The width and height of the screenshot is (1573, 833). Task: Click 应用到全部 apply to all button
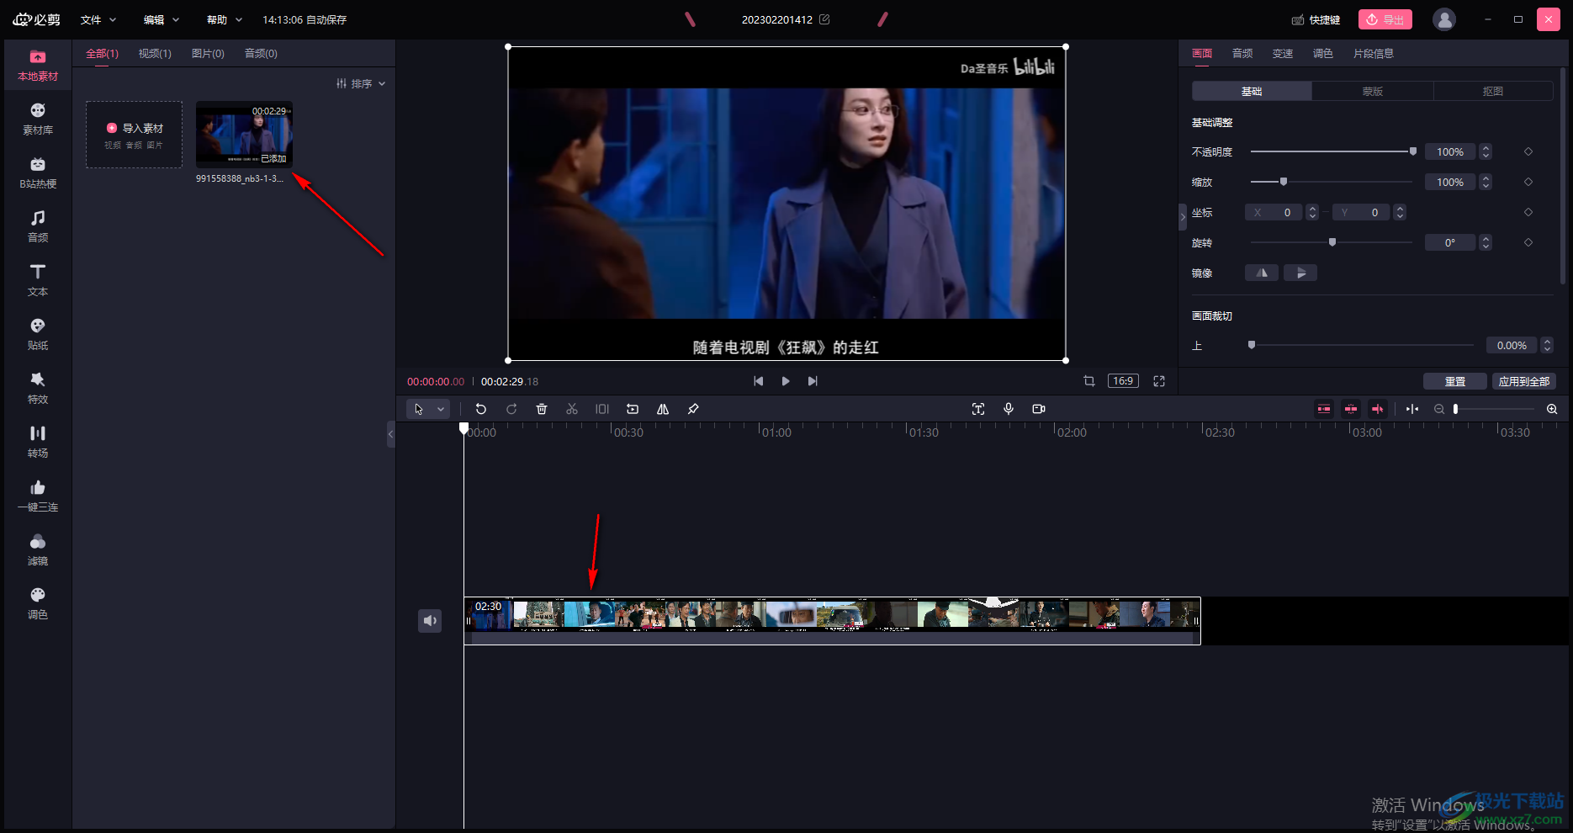(x=1524, y=381)
